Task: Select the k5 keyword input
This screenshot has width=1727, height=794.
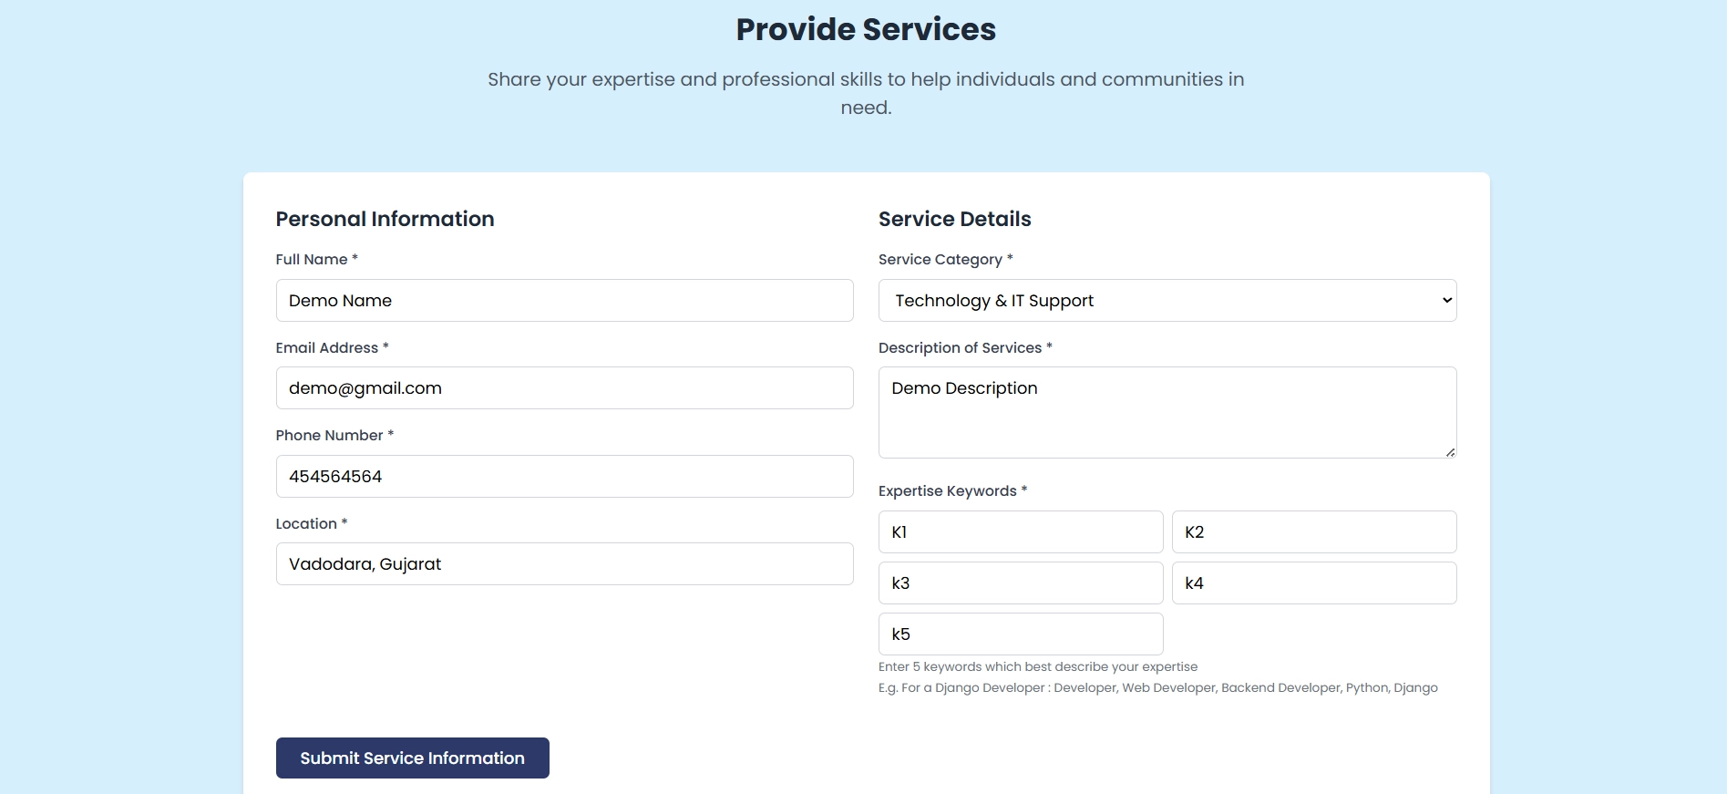Action: pyautogui.click(x=1021, y=634)
